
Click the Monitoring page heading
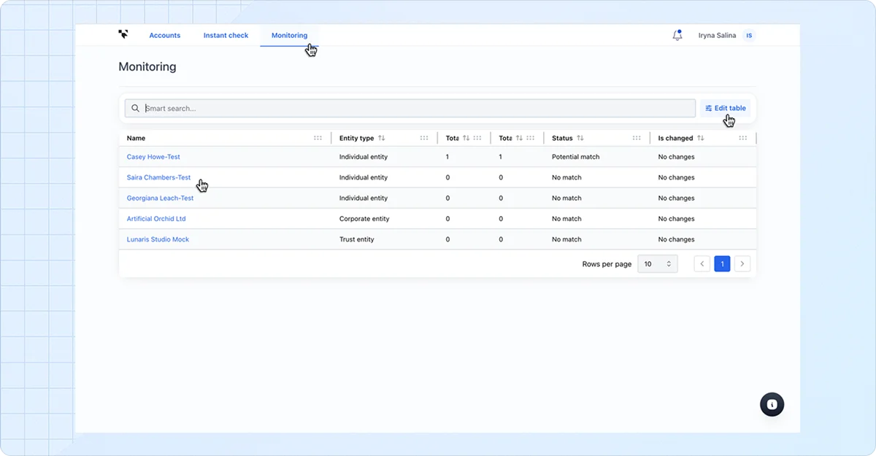tap(147, 66)
